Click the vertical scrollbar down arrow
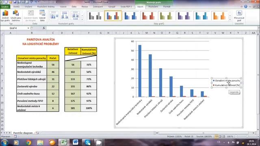The image size is (260, 146). [258, 130]
